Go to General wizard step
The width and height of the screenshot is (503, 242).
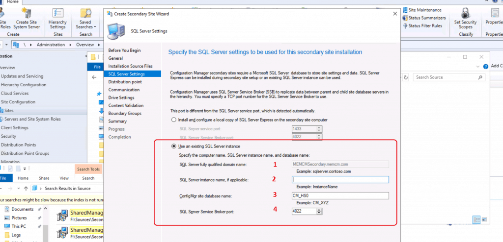click(x=115, y=58)
